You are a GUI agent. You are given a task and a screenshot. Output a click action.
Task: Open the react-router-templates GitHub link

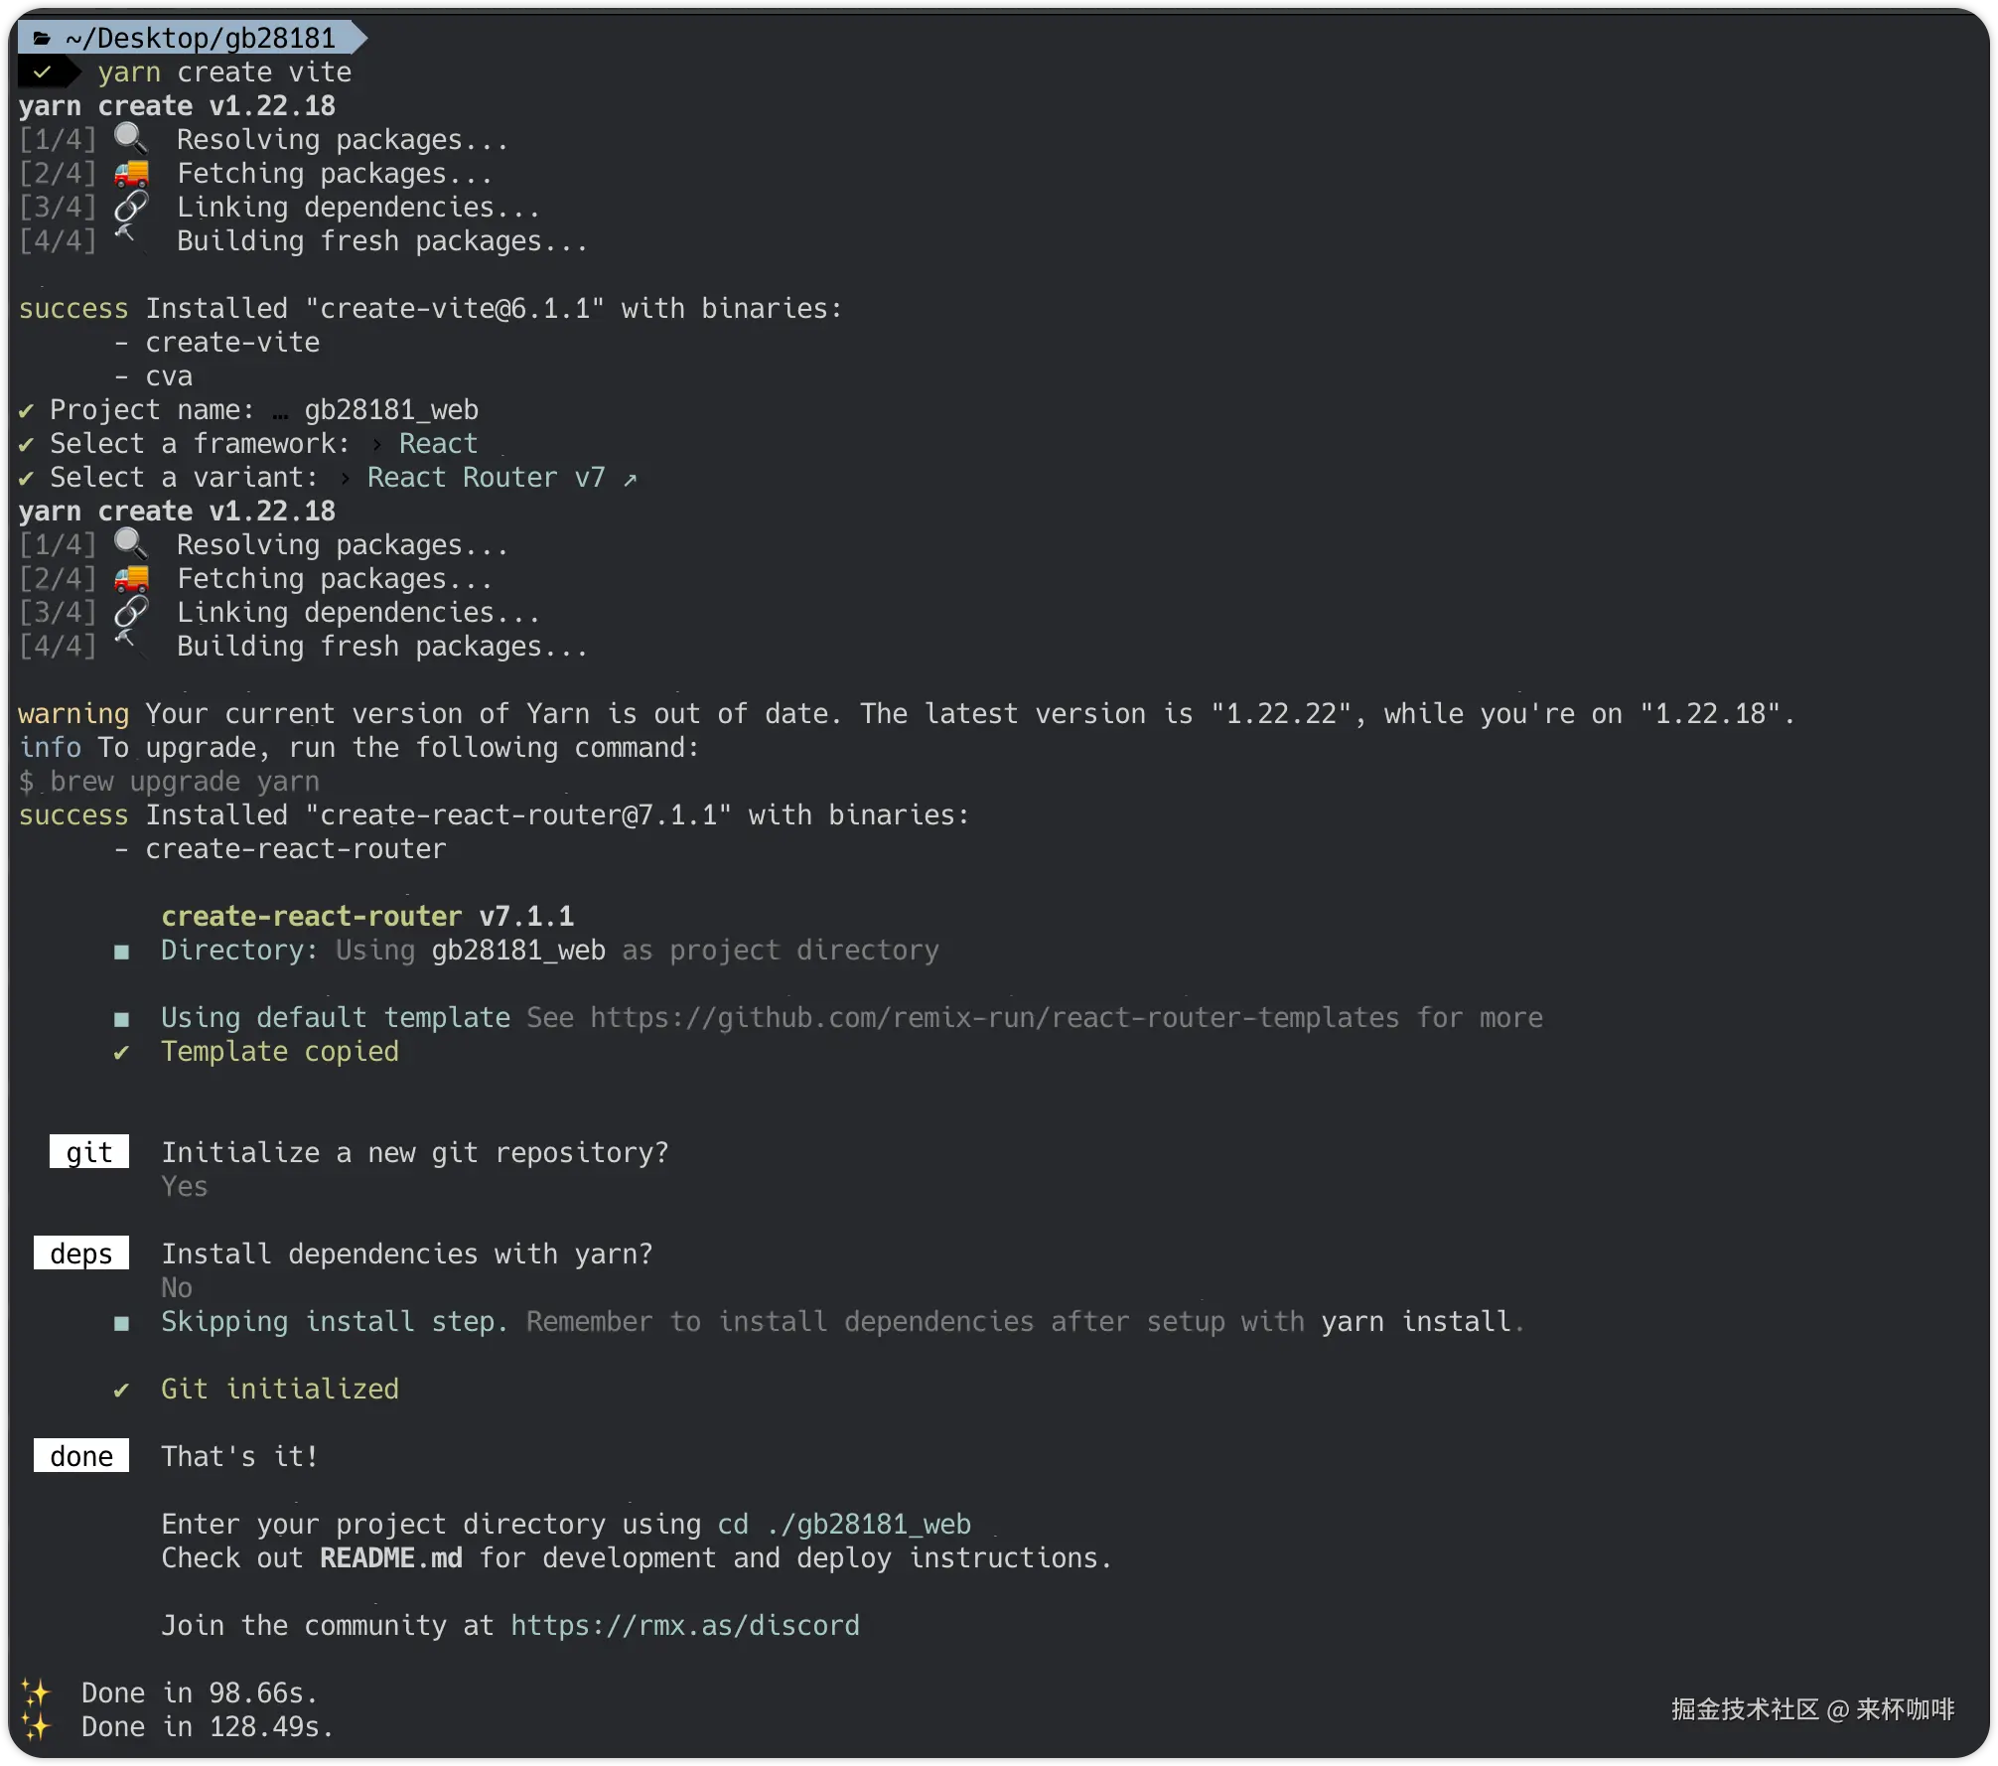pos(994,1018)
